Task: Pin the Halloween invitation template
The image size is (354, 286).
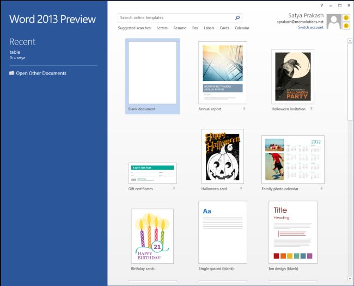Action: click(x=312, y=109)
